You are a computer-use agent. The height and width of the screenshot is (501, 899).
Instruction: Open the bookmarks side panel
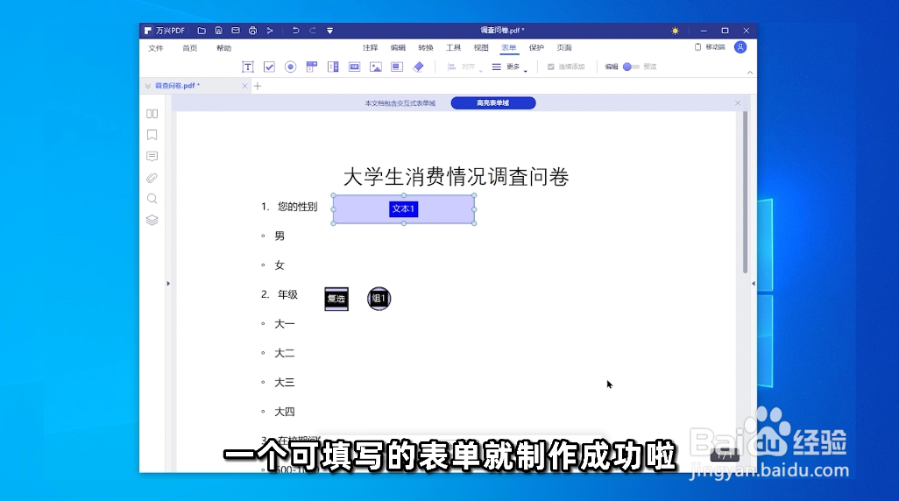(x=152, y=135)
